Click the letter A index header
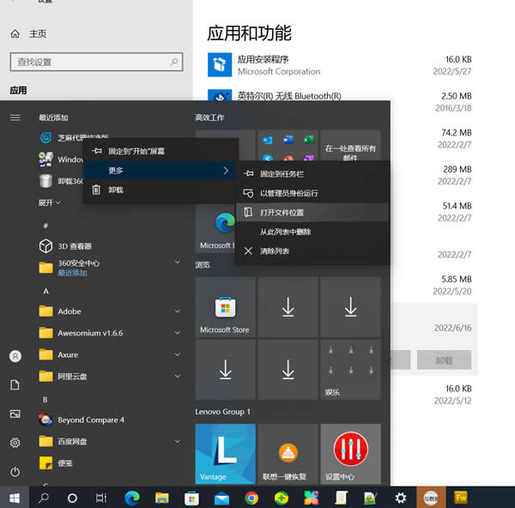The image size is (515, 508). click(45, 291)
